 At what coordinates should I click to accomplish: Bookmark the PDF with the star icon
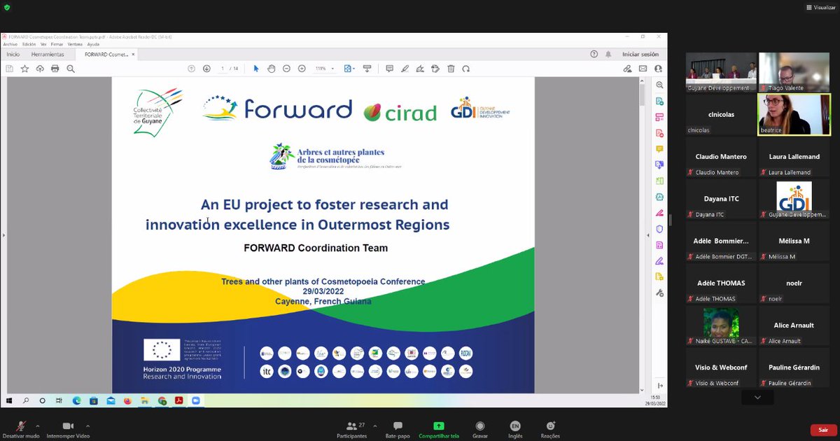coord(24,69)
